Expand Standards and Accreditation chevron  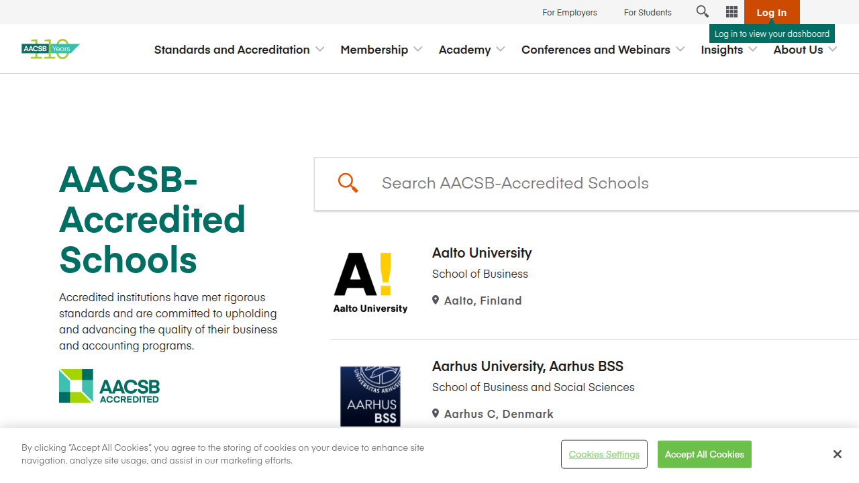click(x=319, y=49)
